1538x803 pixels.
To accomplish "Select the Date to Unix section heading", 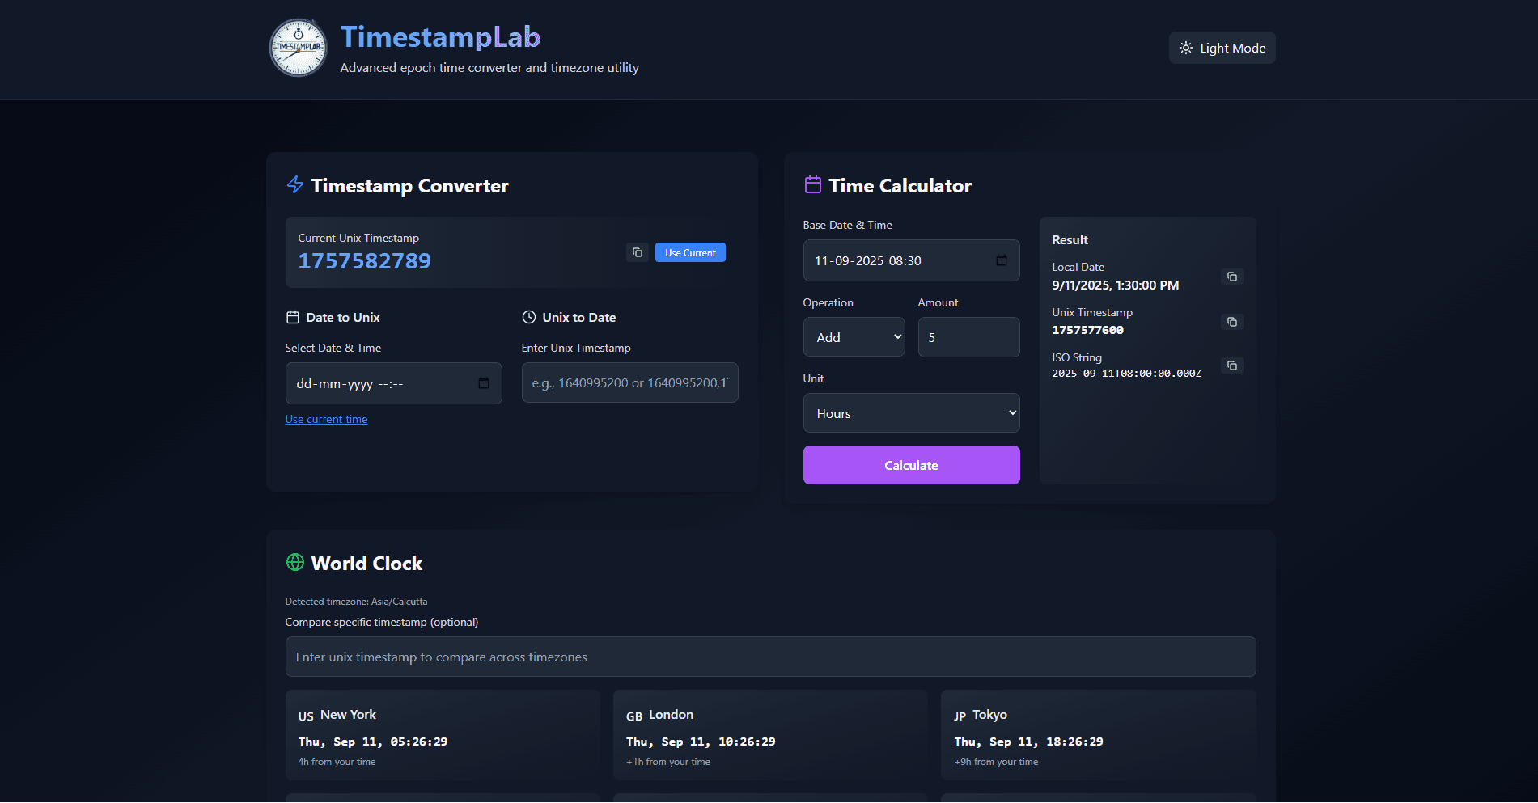I will 344,317.
